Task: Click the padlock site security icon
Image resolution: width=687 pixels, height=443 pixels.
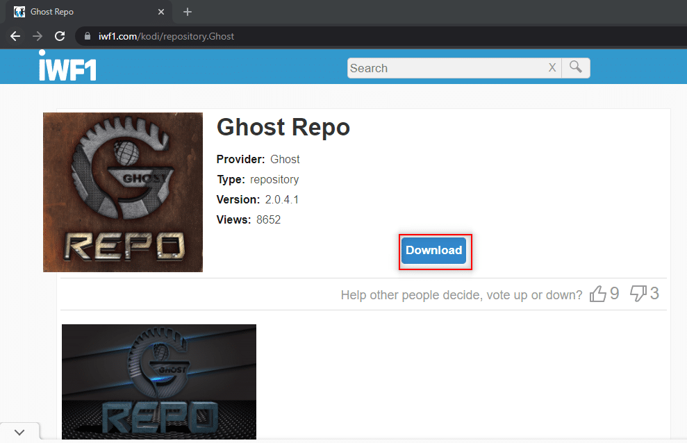Action: [88, 36]
